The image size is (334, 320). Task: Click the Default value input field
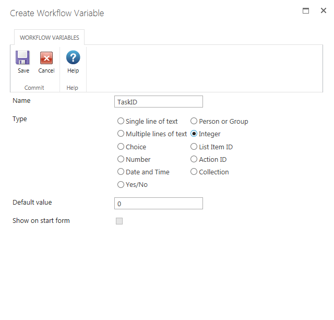pyautogui.click(x=159, y=204)
